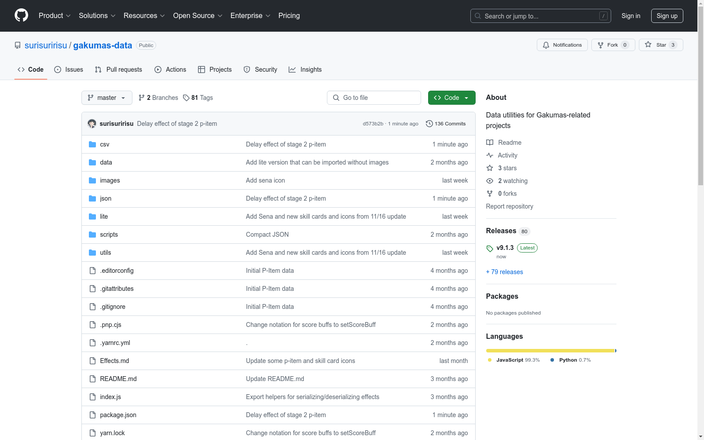Screen dimensions: 704x440
Task: Expand the Solutions menu
Action: [97, 16]
